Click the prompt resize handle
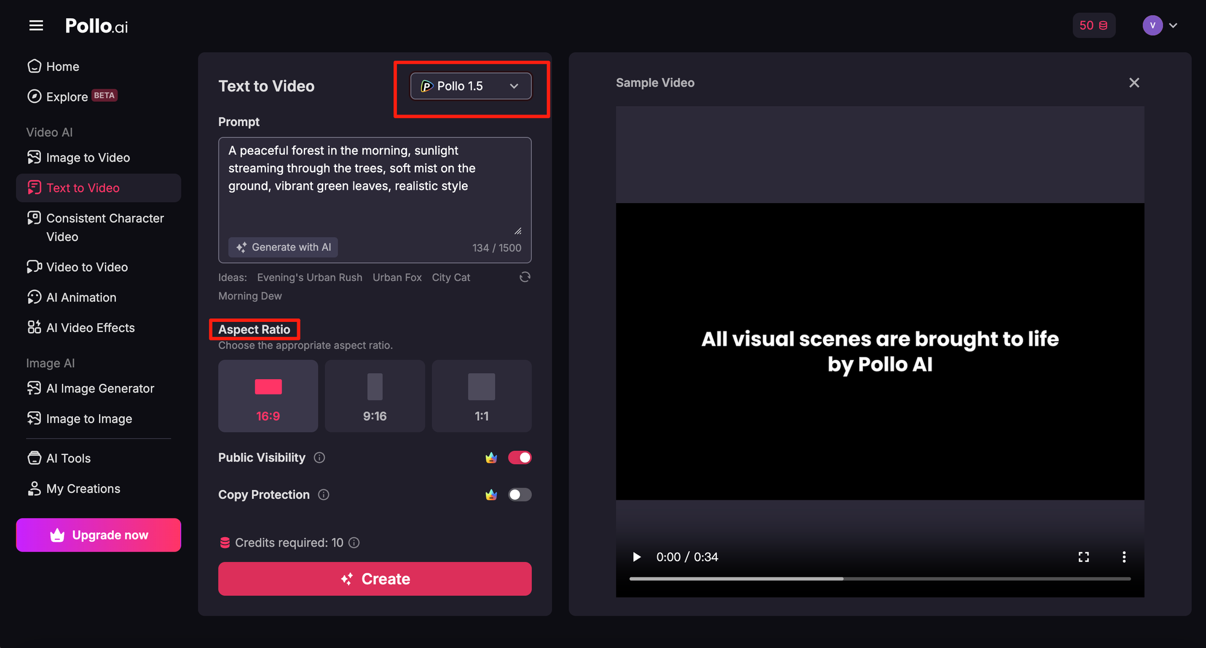 coord(518,231)
